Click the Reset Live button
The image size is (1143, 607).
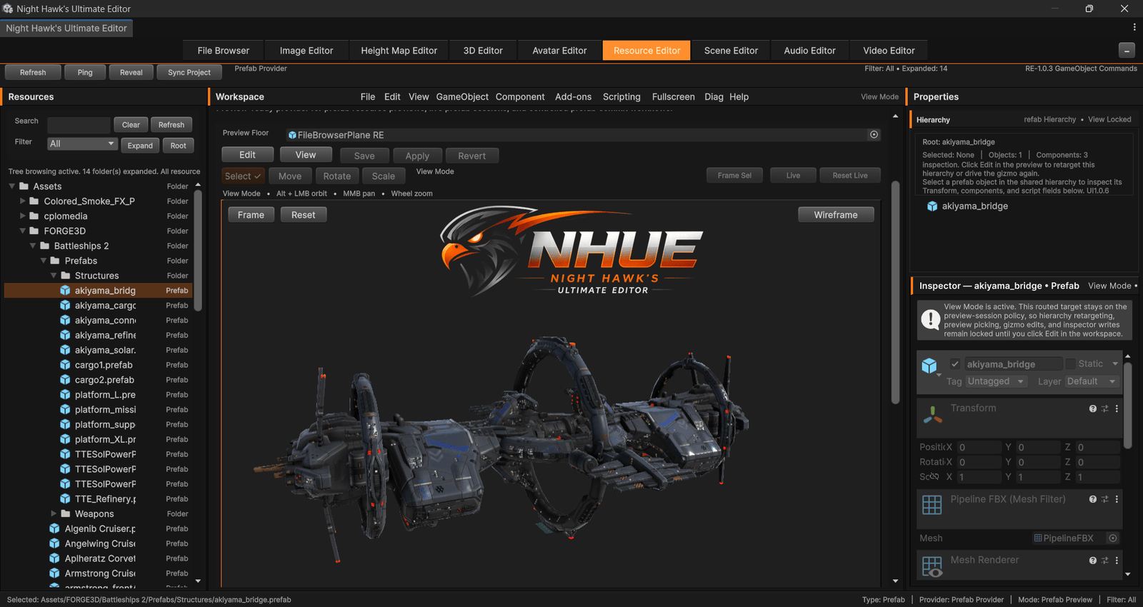850,175
